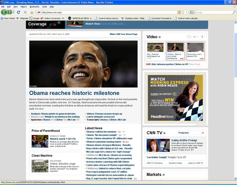This screenshot has width=237, height=185.
Task: Open the Google search engine selector
Action: 192,12
